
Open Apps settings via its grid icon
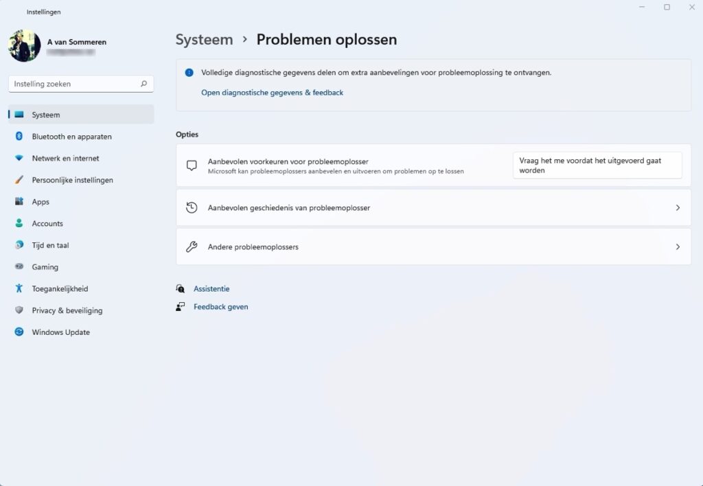[19, 202]
